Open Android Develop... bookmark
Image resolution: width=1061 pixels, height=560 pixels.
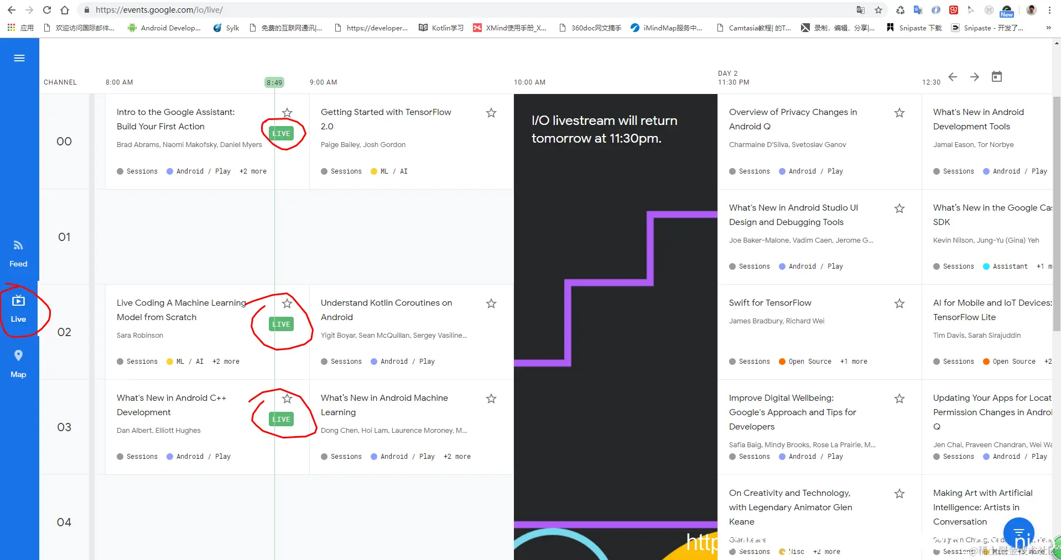point(164,28)
